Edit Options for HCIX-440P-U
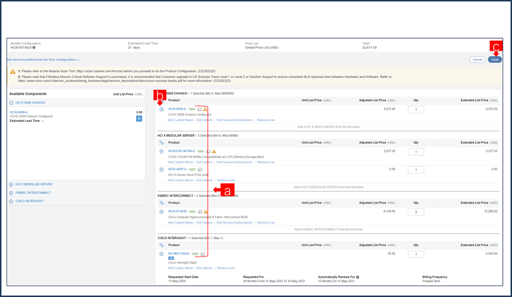512x297 pixels. 204,181
